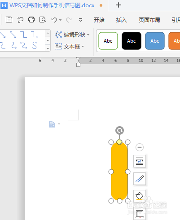180x220 pixels.
Task: Open Print Preview icon
Action: pos(43,20)
